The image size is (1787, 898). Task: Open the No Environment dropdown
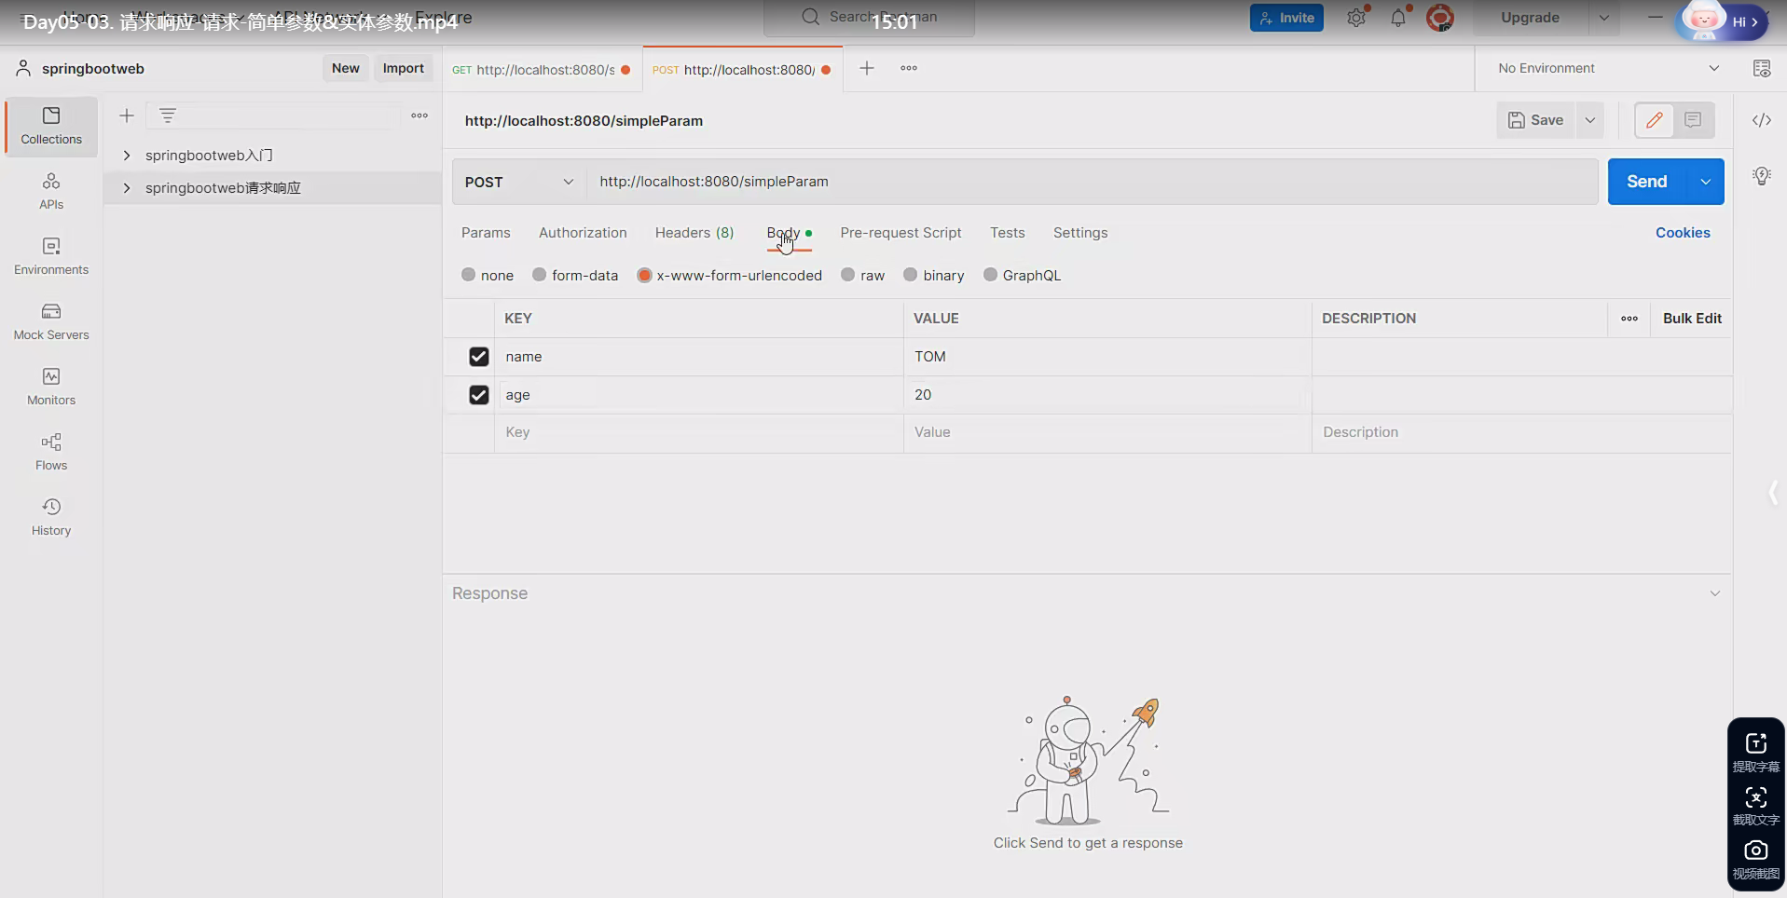click(x=1608, y=68)
